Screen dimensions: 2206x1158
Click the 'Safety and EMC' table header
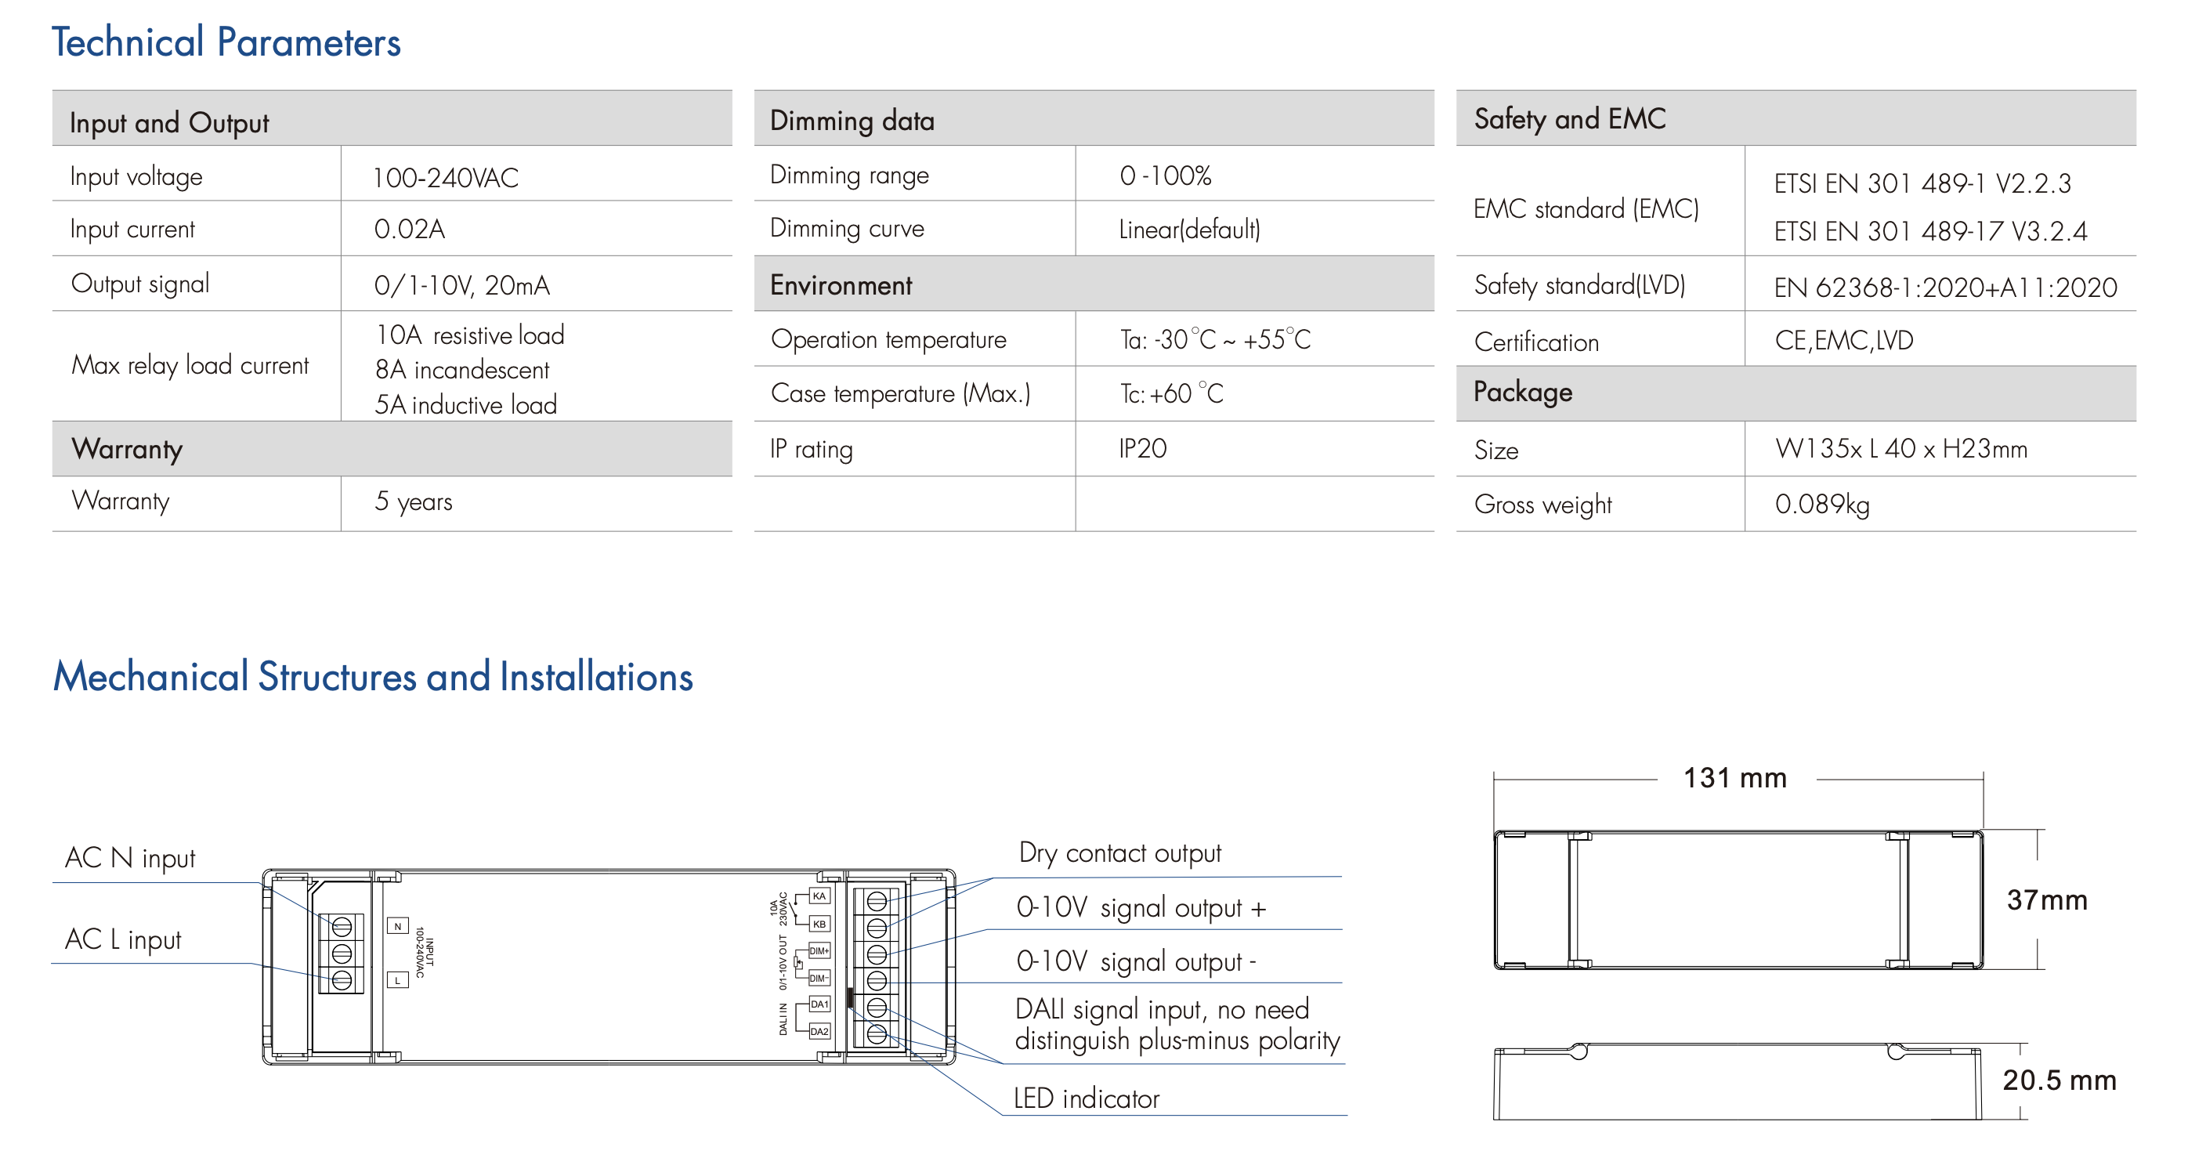pos(1569,119)
